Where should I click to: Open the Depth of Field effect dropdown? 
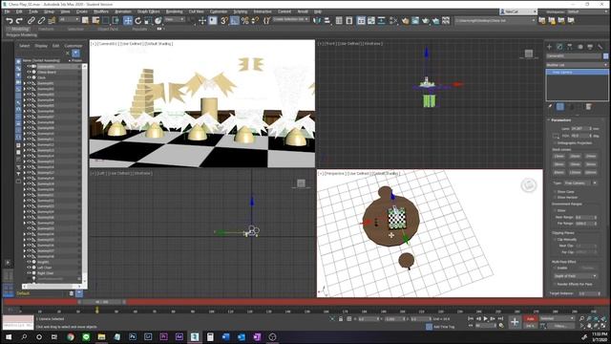[x=575, y=276]
